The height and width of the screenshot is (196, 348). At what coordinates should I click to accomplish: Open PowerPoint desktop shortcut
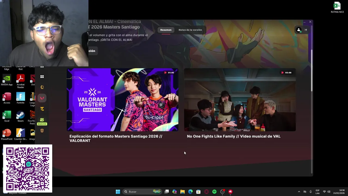pos(7,134)
